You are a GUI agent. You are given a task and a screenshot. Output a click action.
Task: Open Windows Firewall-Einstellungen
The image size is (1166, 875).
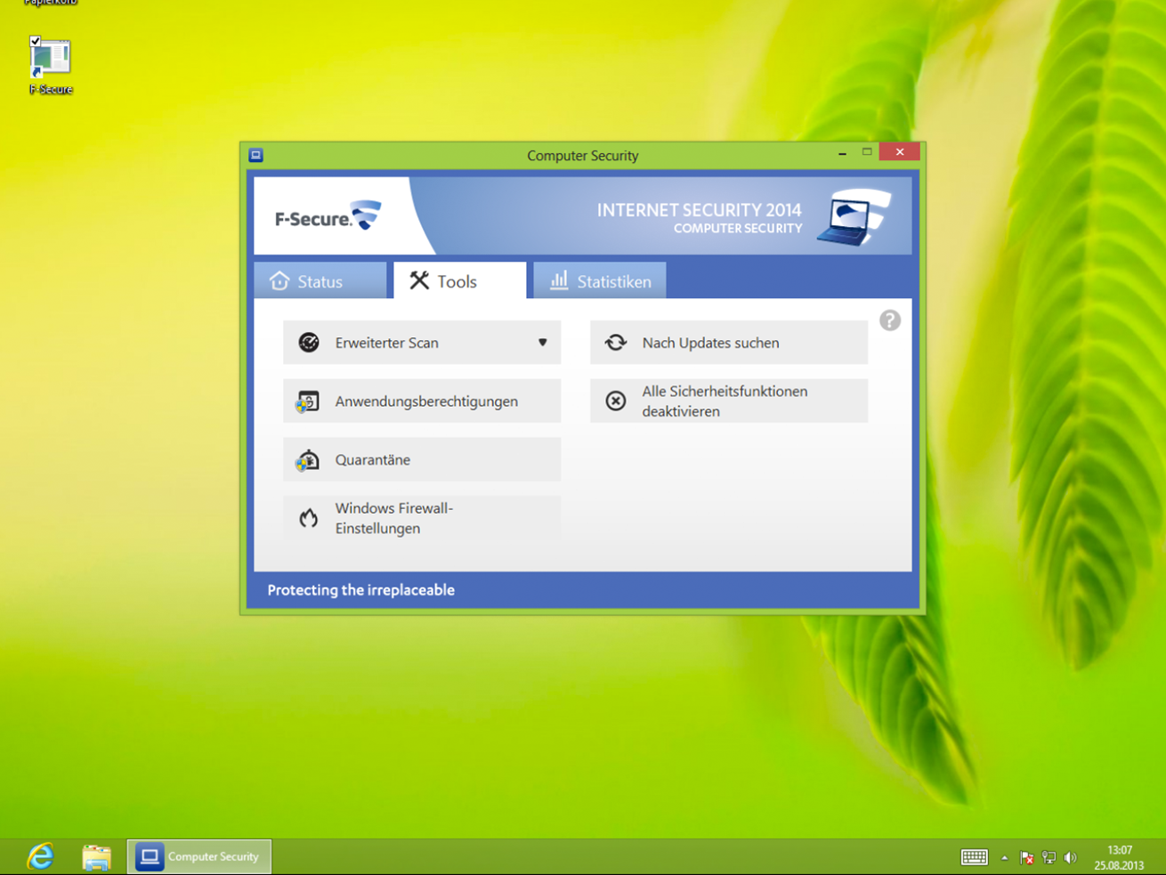[x=422, y=518]
